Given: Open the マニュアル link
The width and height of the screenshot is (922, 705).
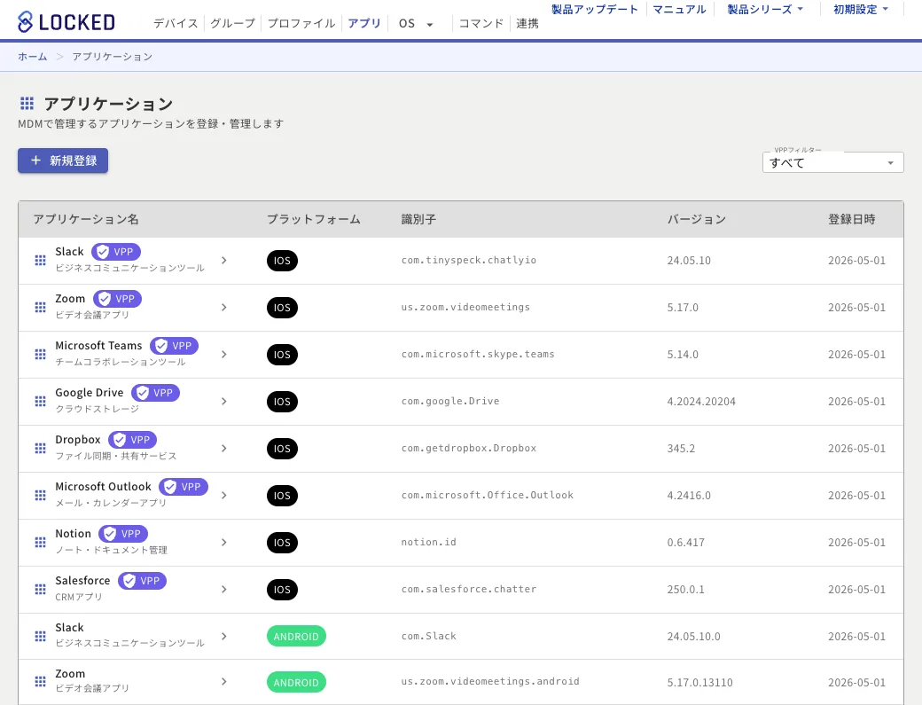Looking at the screenshot, I should click(x=679, y=9).
